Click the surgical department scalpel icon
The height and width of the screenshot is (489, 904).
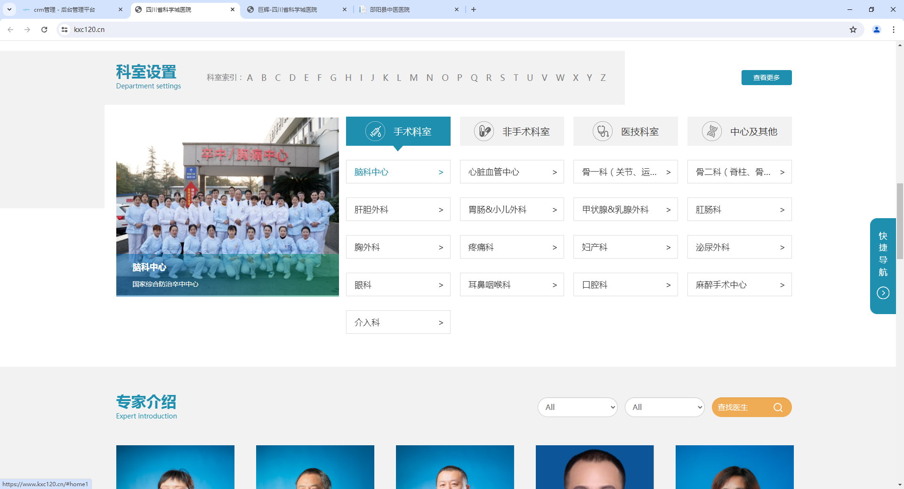[375, 131]
